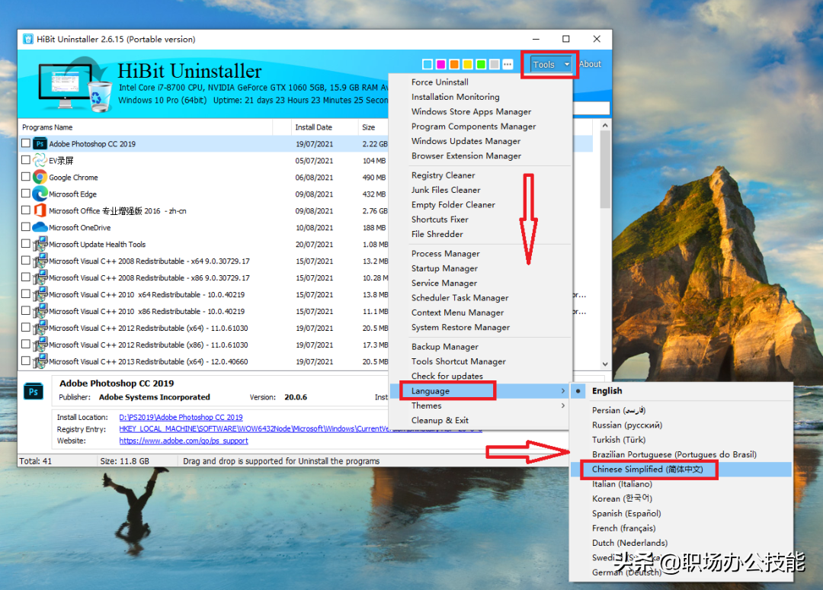
Task: Check the Google Chrome checkbox
Action: pyautogui.click(x=26, y=177)
